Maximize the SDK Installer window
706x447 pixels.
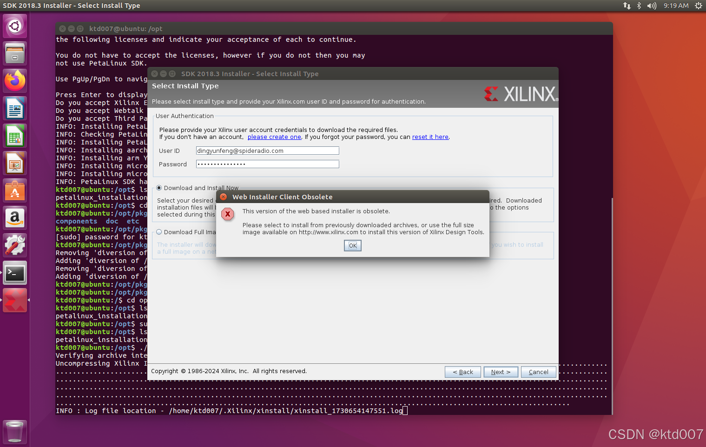[172, 74]
